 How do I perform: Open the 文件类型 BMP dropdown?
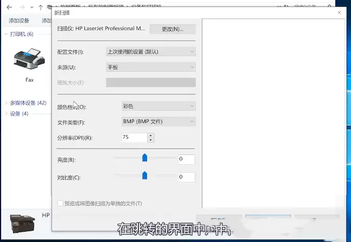tap(158, 122)
